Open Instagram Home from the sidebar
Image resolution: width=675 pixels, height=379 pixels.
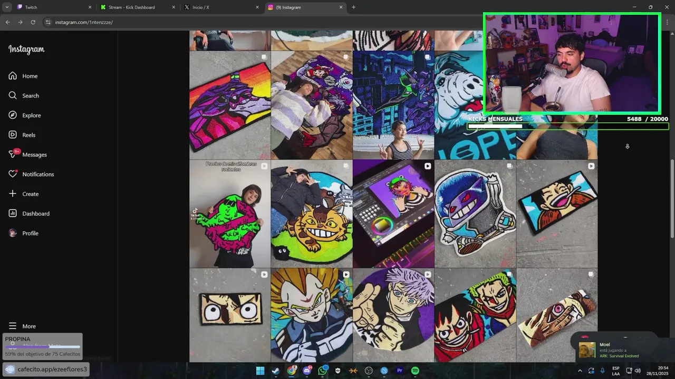[x=23, y=76]
